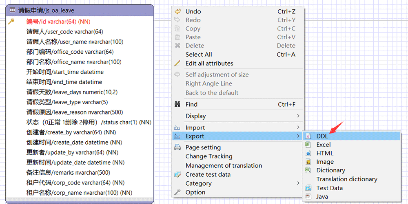Click the DDL file icon in Export submenu
The width and height of the screenshot is (408, 204).
coord(308,136)
